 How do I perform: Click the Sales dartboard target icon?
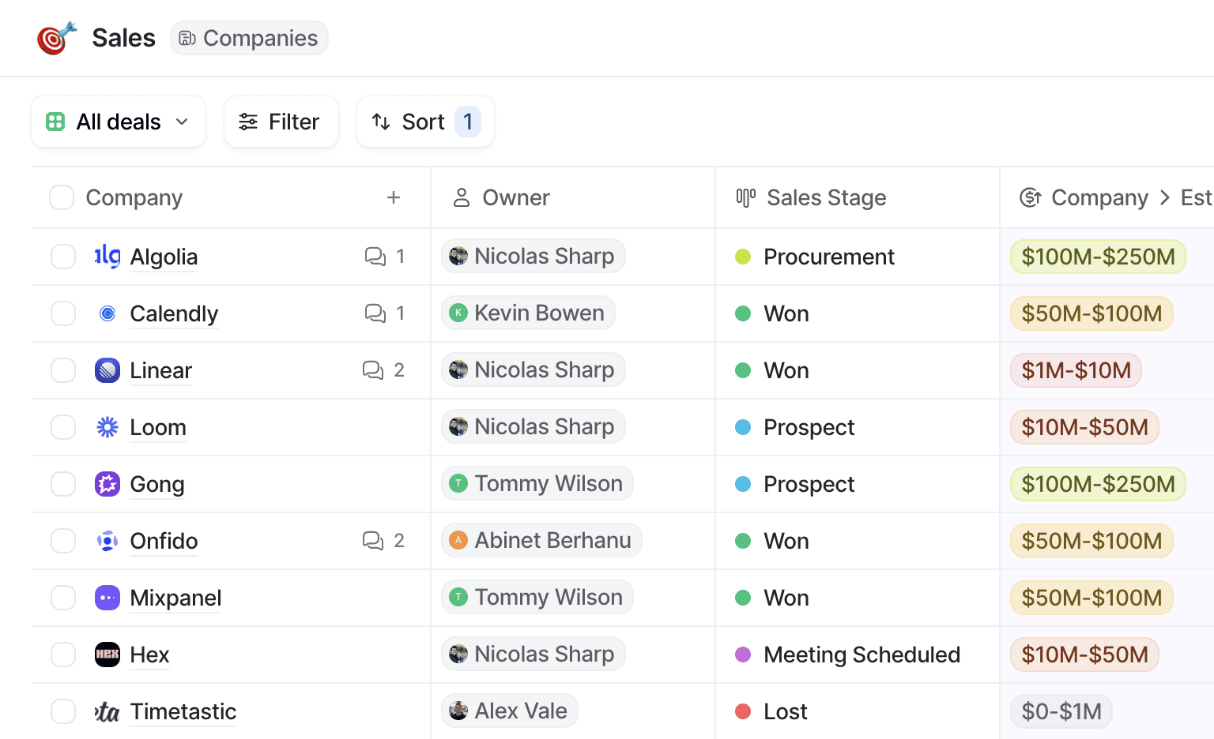[x=57, y=38]
